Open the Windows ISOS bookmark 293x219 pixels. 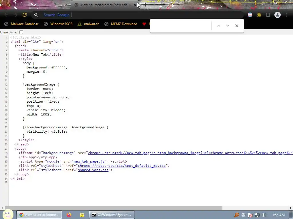(x=58, y=24)
